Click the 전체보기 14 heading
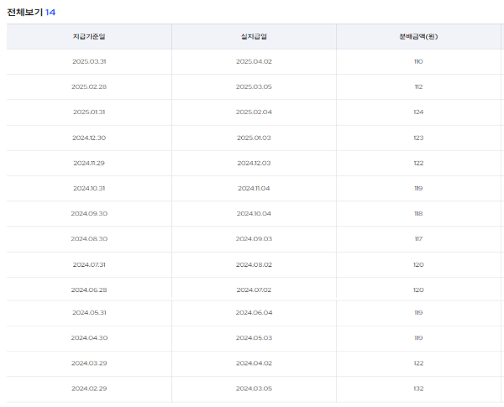The width and height of the screenshot is (504, 407). pos(31,13)
